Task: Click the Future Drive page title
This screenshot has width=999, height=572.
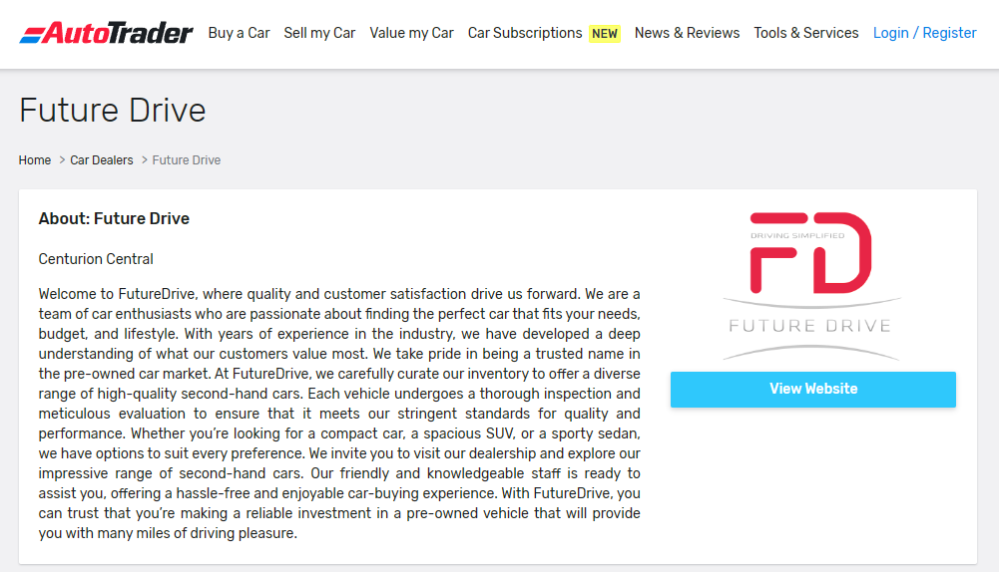Action: [x=113, y=110]
